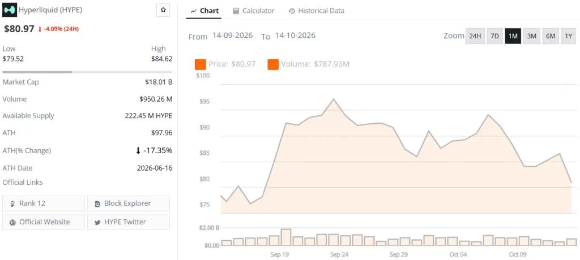Click the Hyperliquid (HYPE) title

[50, 10]
